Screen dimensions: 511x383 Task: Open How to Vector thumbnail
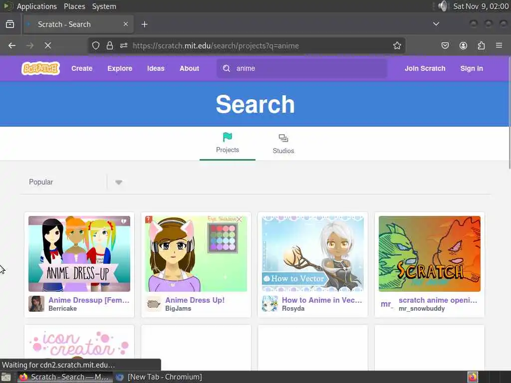tap(313, 254)
